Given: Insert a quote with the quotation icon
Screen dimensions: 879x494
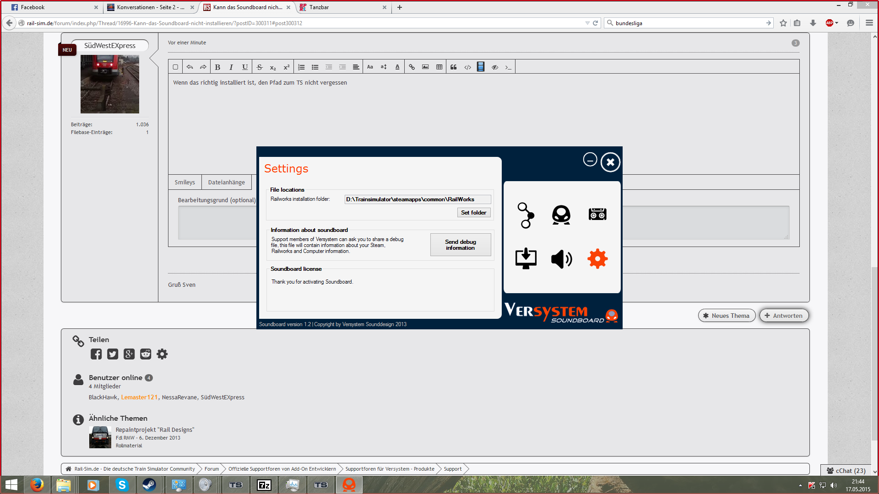Looking at the screenshot, I should (x=453, y=67).
